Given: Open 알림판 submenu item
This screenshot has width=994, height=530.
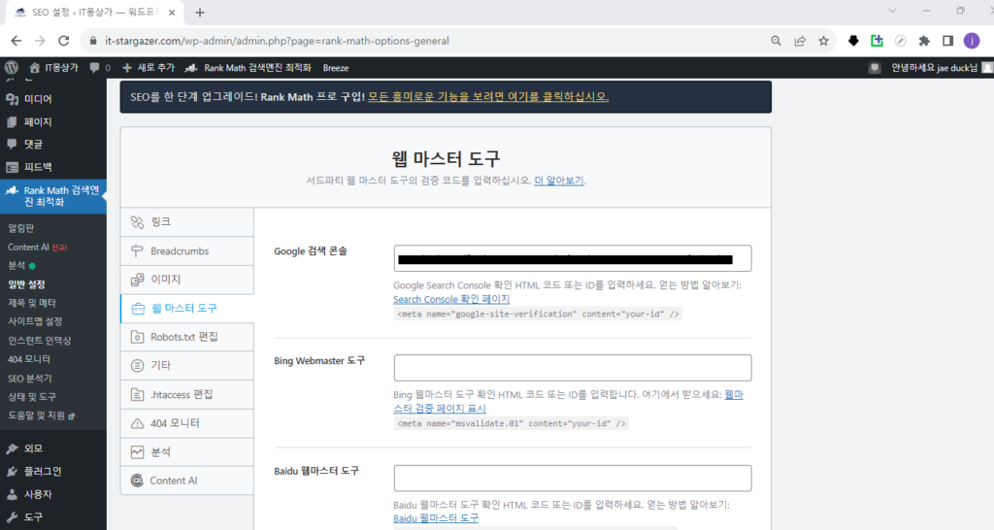Looking at the screenshot, I should 21,228.
